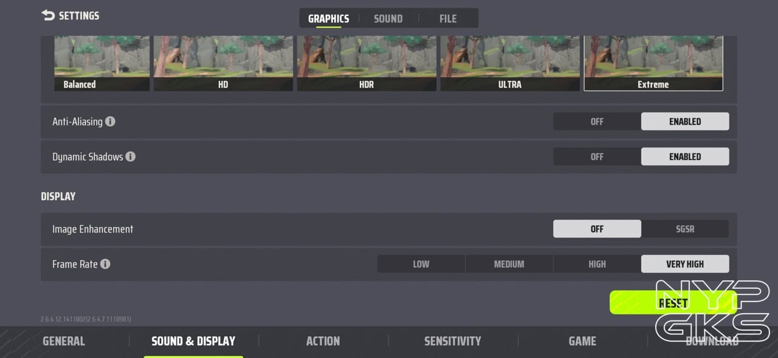Open SENSITIVITY settings section
The width and height of the screenshot is (778, 358).
tap(452, 341)
